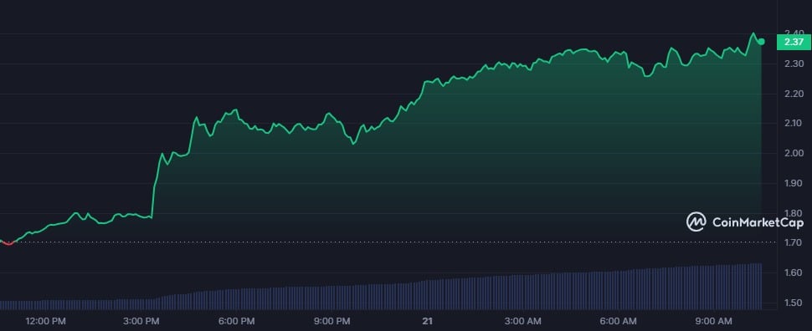The height and width of the screenshot is (331, 812).
Task: Click the 6:00 AM time axis label
Action: point(619,321)
